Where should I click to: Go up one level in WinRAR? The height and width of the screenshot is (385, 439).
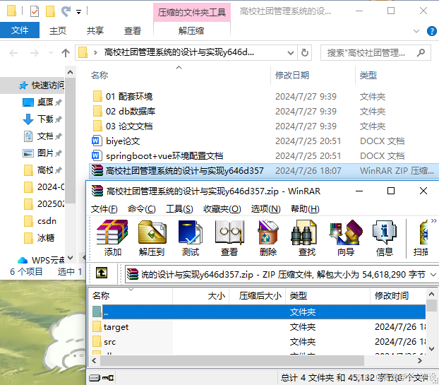tap(102, 273)
